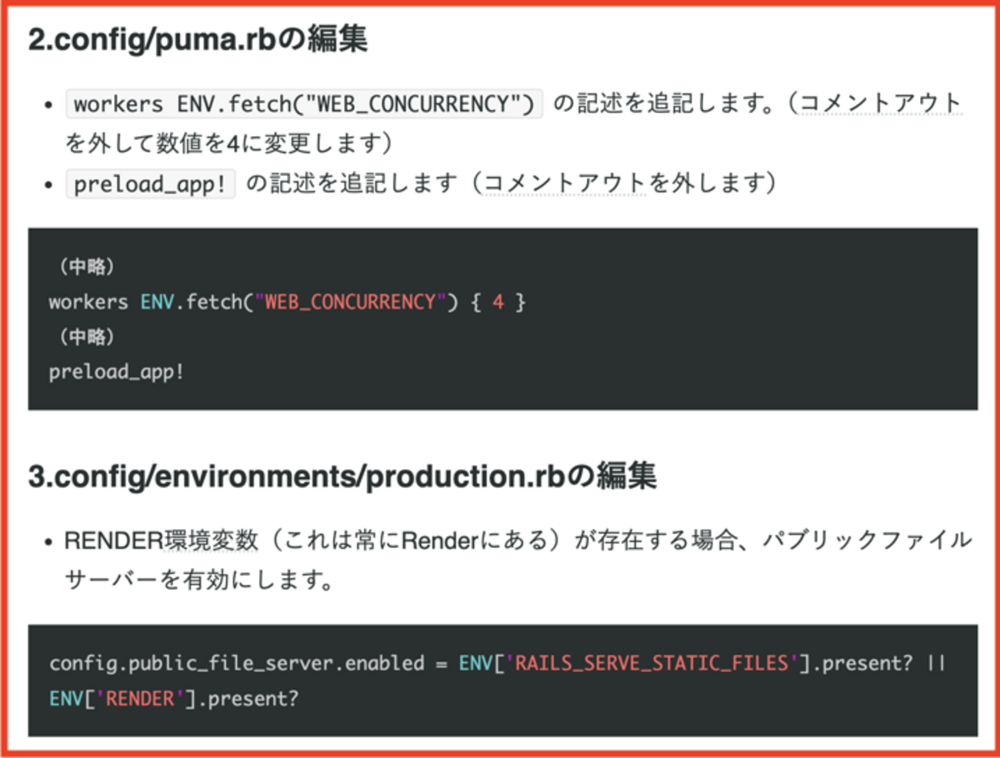The height and width of the screenshot is (758, 1000).
Task: Click the inline code "workers ENV.fetch("WEB_CONCURRENCY")" in the bullet
Action: [x=304, y=104]
